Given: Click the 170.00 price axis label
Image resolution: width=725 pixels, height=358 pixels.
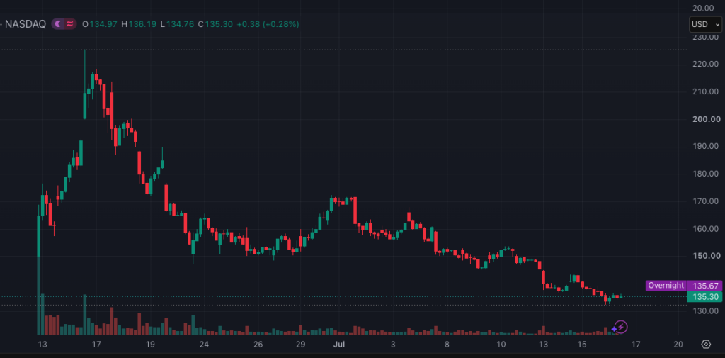Looking at the screenshot, I should [706, 201].
